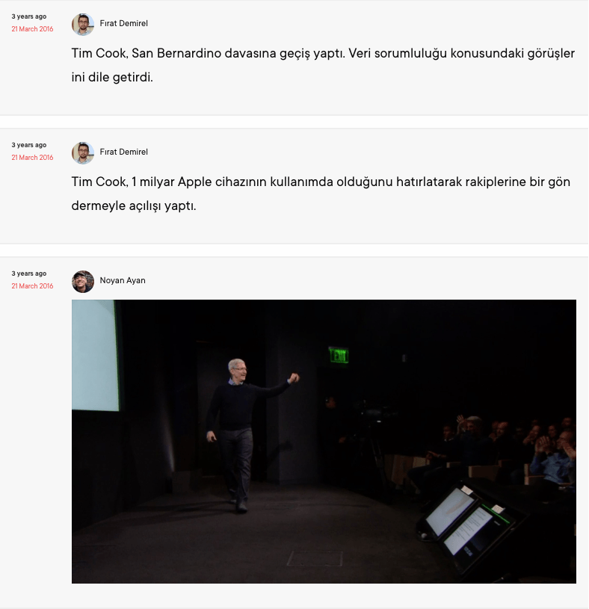Open Fırat Demirel's name in first post
Viewport: 589px width, 609px height.
[123, 23]
